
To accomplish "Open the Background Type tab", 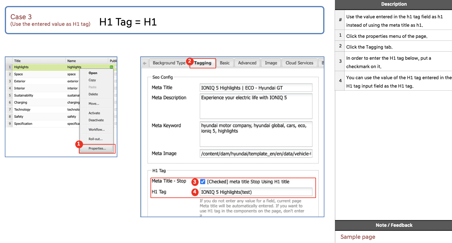I will coord(169,63).
